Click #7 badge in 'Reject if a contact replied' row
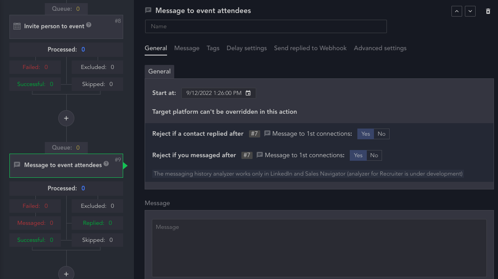The image size is (498, 279). click(254, 134)
